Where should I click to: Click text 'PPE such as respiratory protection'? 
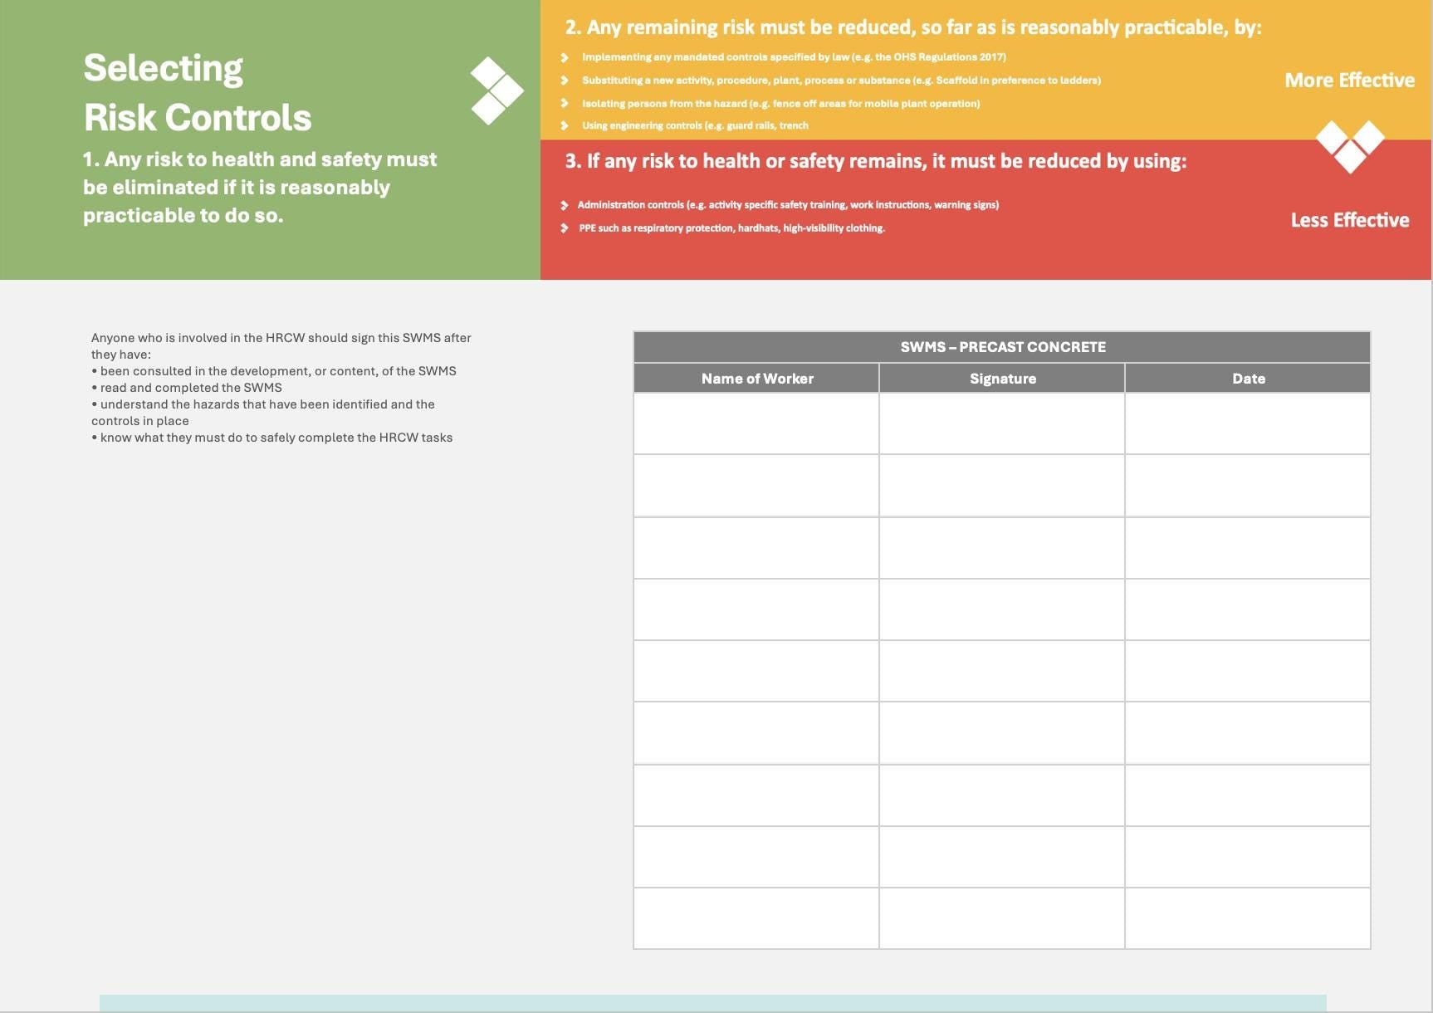pyautogui.click(x=731, y=228)
